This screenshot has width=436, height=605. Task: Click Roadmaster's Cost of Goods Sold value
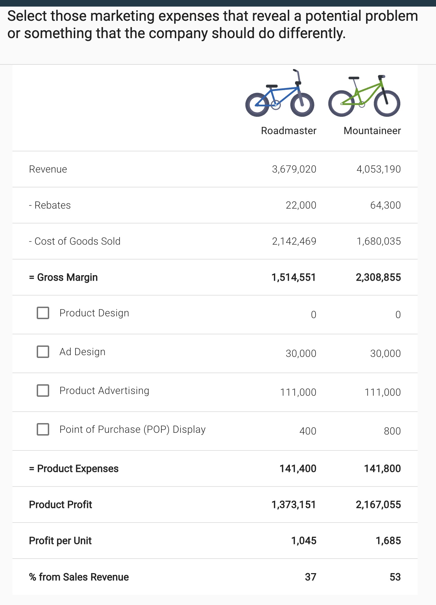click(294, 241)
